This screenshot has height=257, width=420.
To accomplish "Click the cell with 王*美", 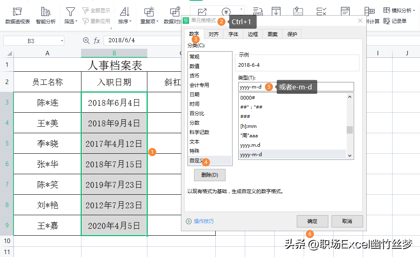I will tap(47, 123).
